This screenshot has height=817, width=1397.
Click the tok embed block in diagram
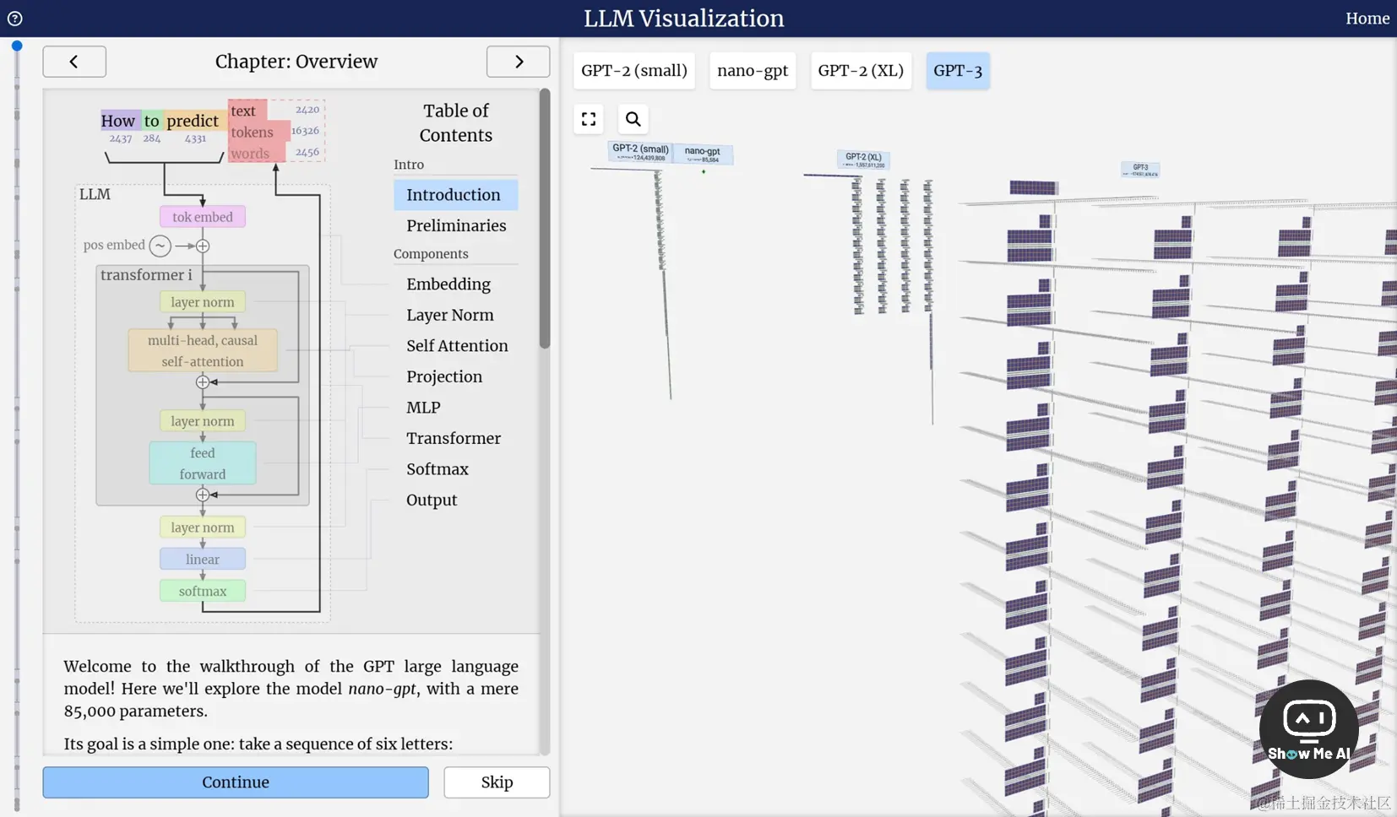pyautogui.click(x=203, y=217)
